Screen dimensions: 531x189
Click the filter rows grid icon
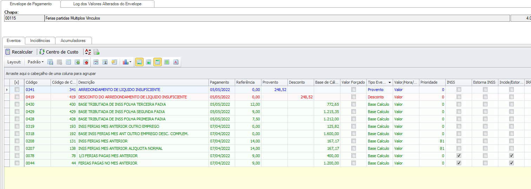tap(96, 62)
